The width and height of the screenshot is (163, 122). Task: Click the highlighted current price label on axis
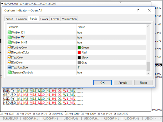[x=158, y=65]
